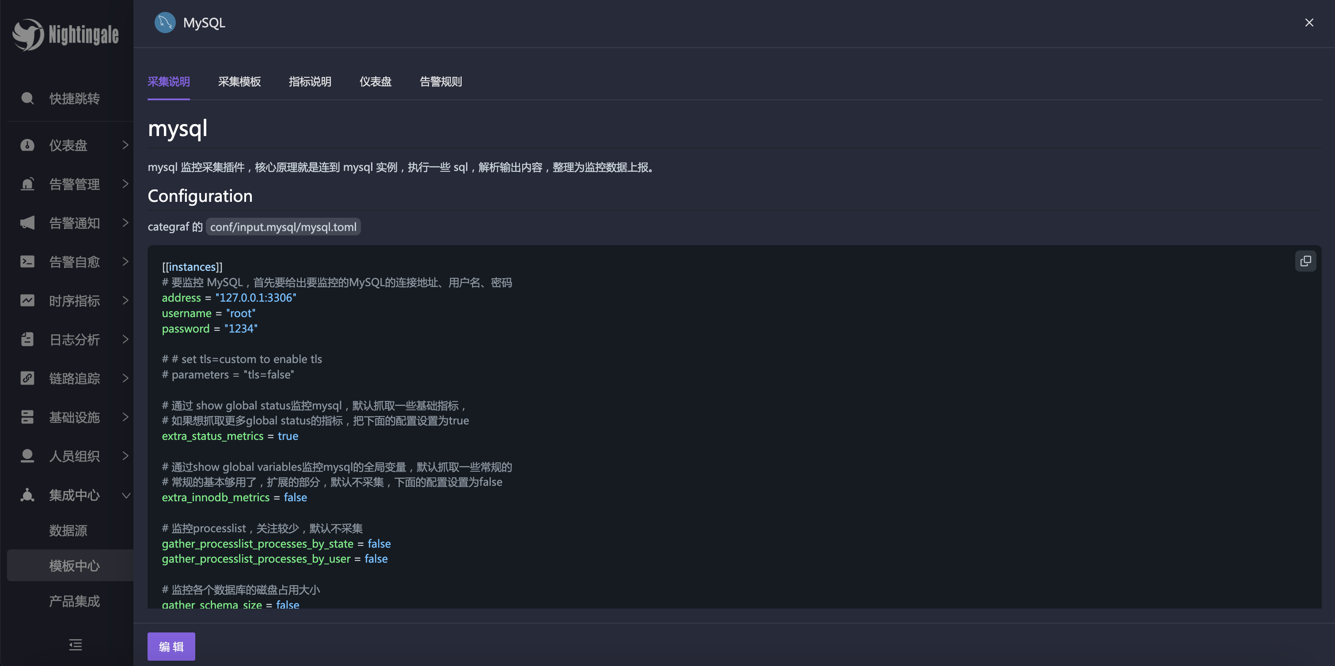Open 模板中心 in the sidebar

click(x=74, y=565)
